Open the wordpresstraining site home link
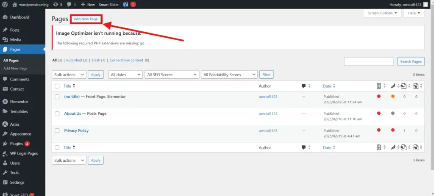Image resolution: width=434 pixels, height=196 pixels. click(31, 4)
